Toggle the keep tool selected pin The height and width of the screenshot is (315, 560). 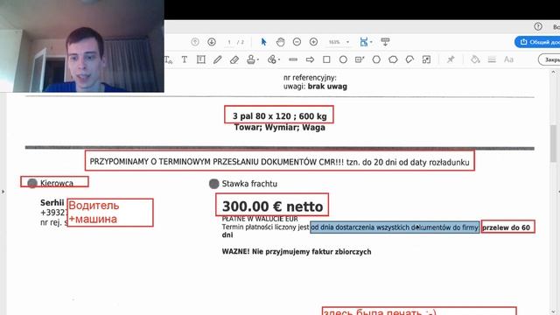pos(451,59)
